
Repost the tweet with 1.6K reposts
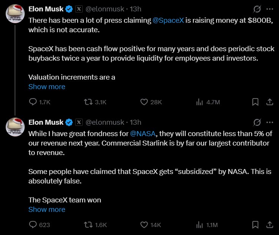[88, 225]
